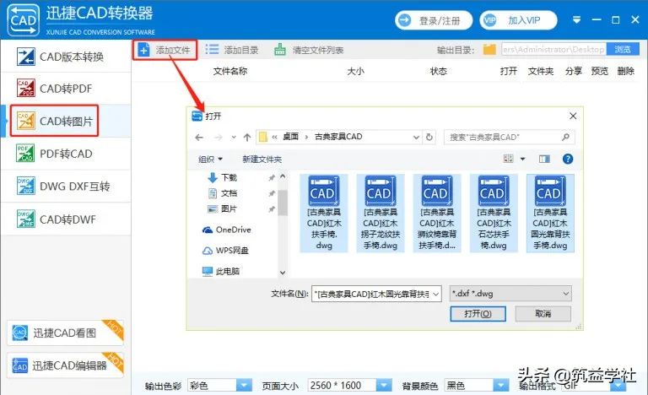Click the 添加目录 list icon
This screenshot has height=395, width=648.
(212, 50)
